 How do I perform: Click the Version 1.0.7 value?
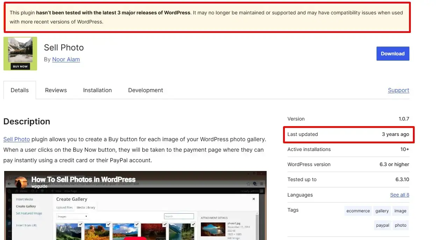pos(404,119)
